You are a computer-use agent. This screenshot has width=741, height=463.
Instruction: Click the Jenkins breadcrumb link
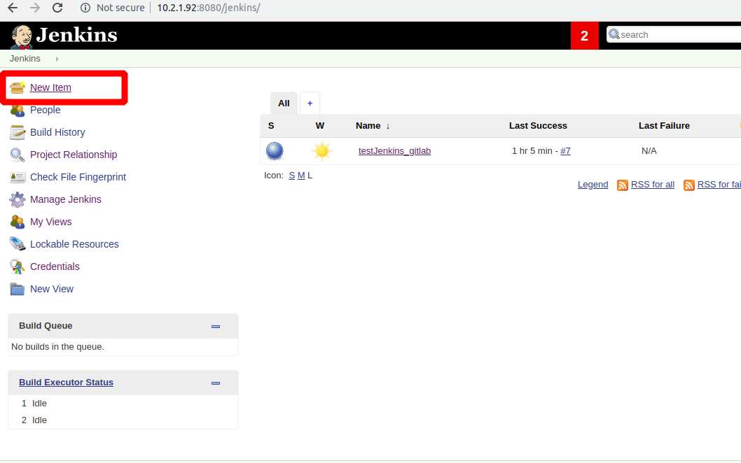(x=25, y=59)
